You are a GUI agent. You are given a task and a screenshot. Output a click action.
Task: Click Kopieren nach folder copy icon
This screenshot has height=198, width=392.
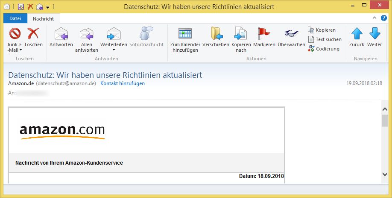coord(241,33)
